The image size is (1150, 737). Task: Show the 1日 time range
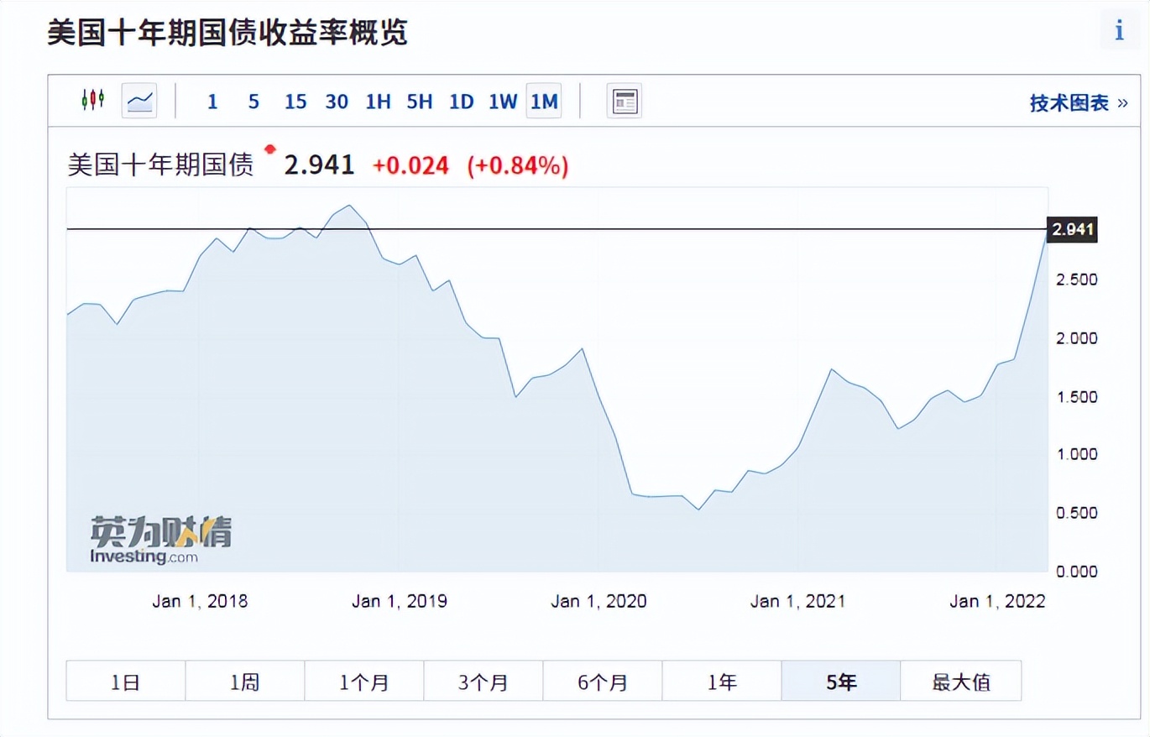click(x=125, y=682)
